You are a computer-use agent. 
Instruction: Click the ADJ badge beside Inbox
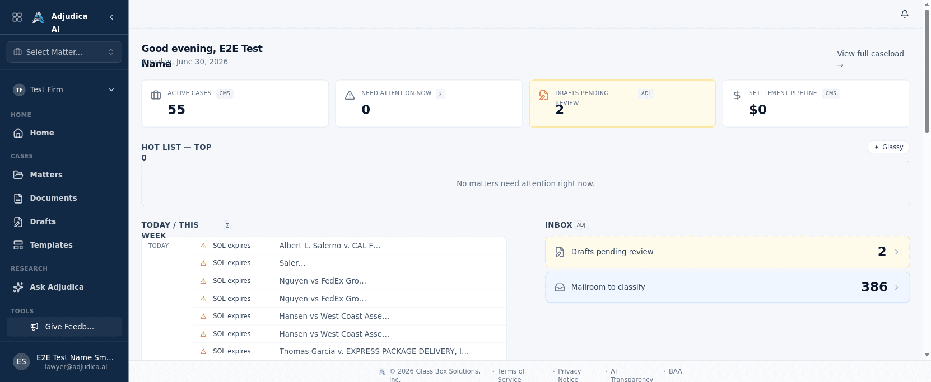pos(581,225)
